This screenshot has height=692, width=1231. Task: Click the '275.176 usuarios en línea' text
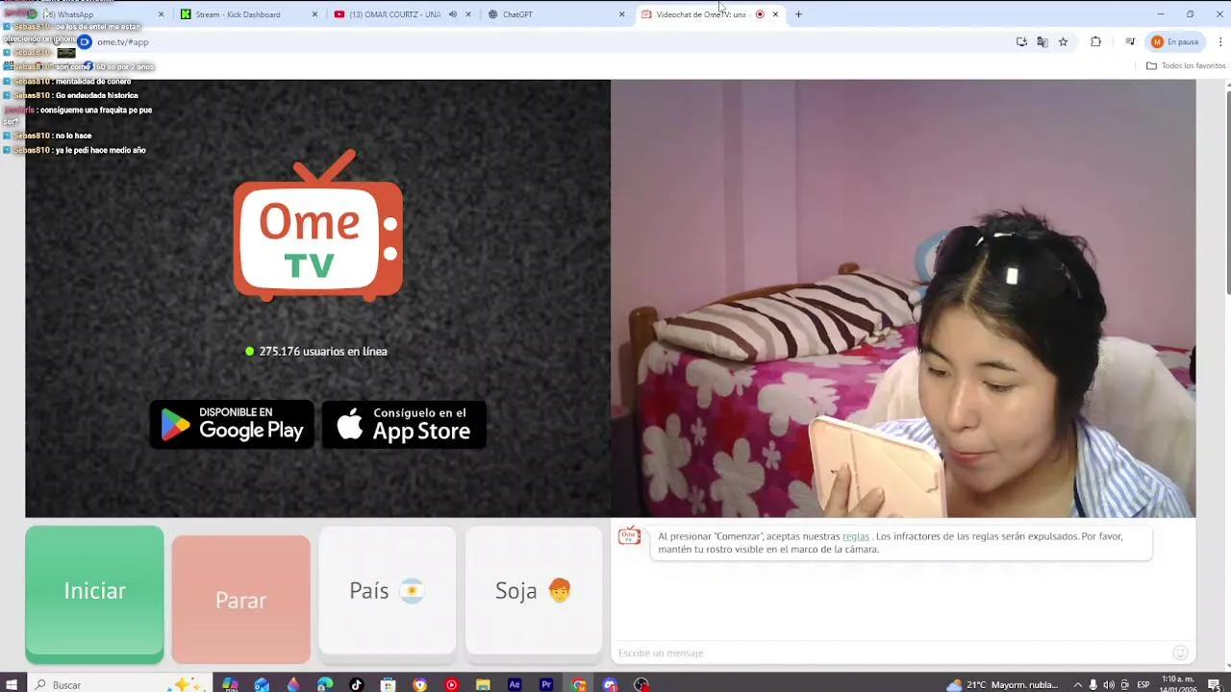pyautogui.click(x=323, y=352)
